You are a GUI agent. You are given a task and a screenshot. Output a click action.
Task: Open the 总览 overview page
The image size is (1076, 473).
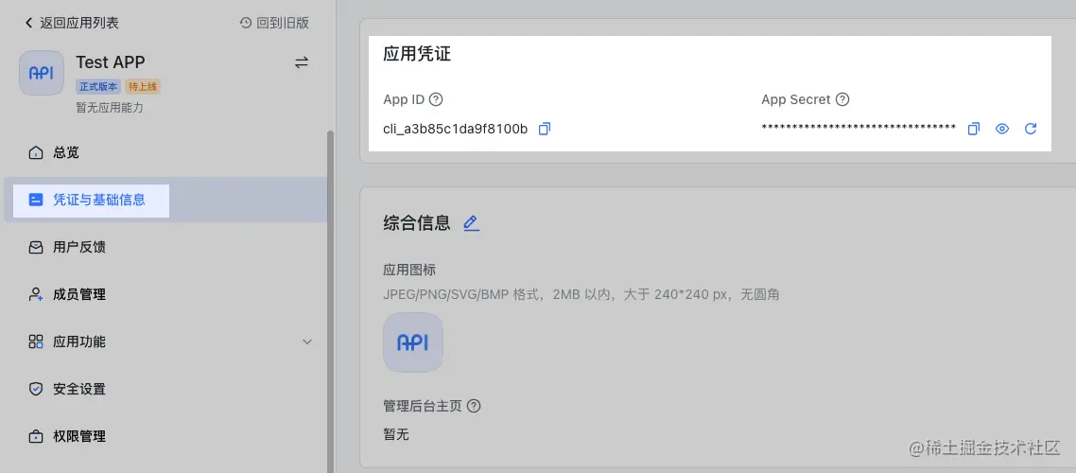click(165, 152)
